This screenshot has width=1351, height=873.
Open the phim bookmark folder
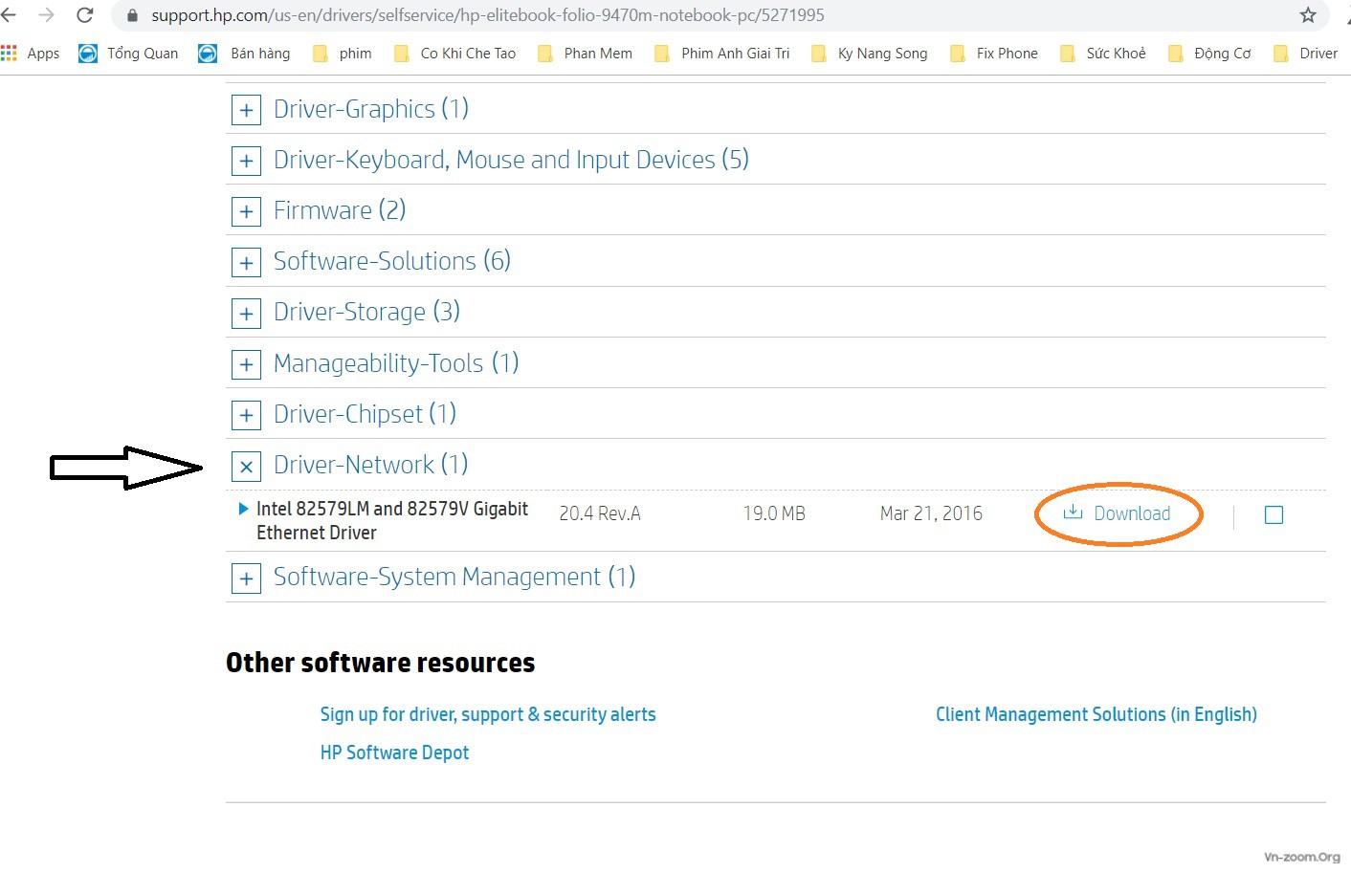click(x=342, y=53)
